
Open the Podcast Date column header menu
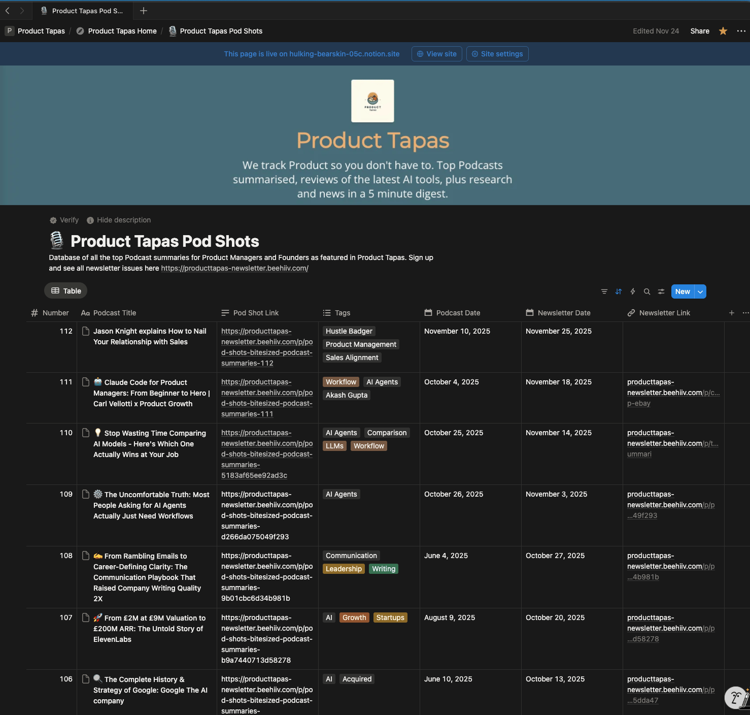coord(452,313)
